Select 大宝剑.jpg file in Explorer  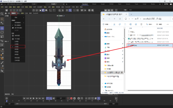pos(150,45)
